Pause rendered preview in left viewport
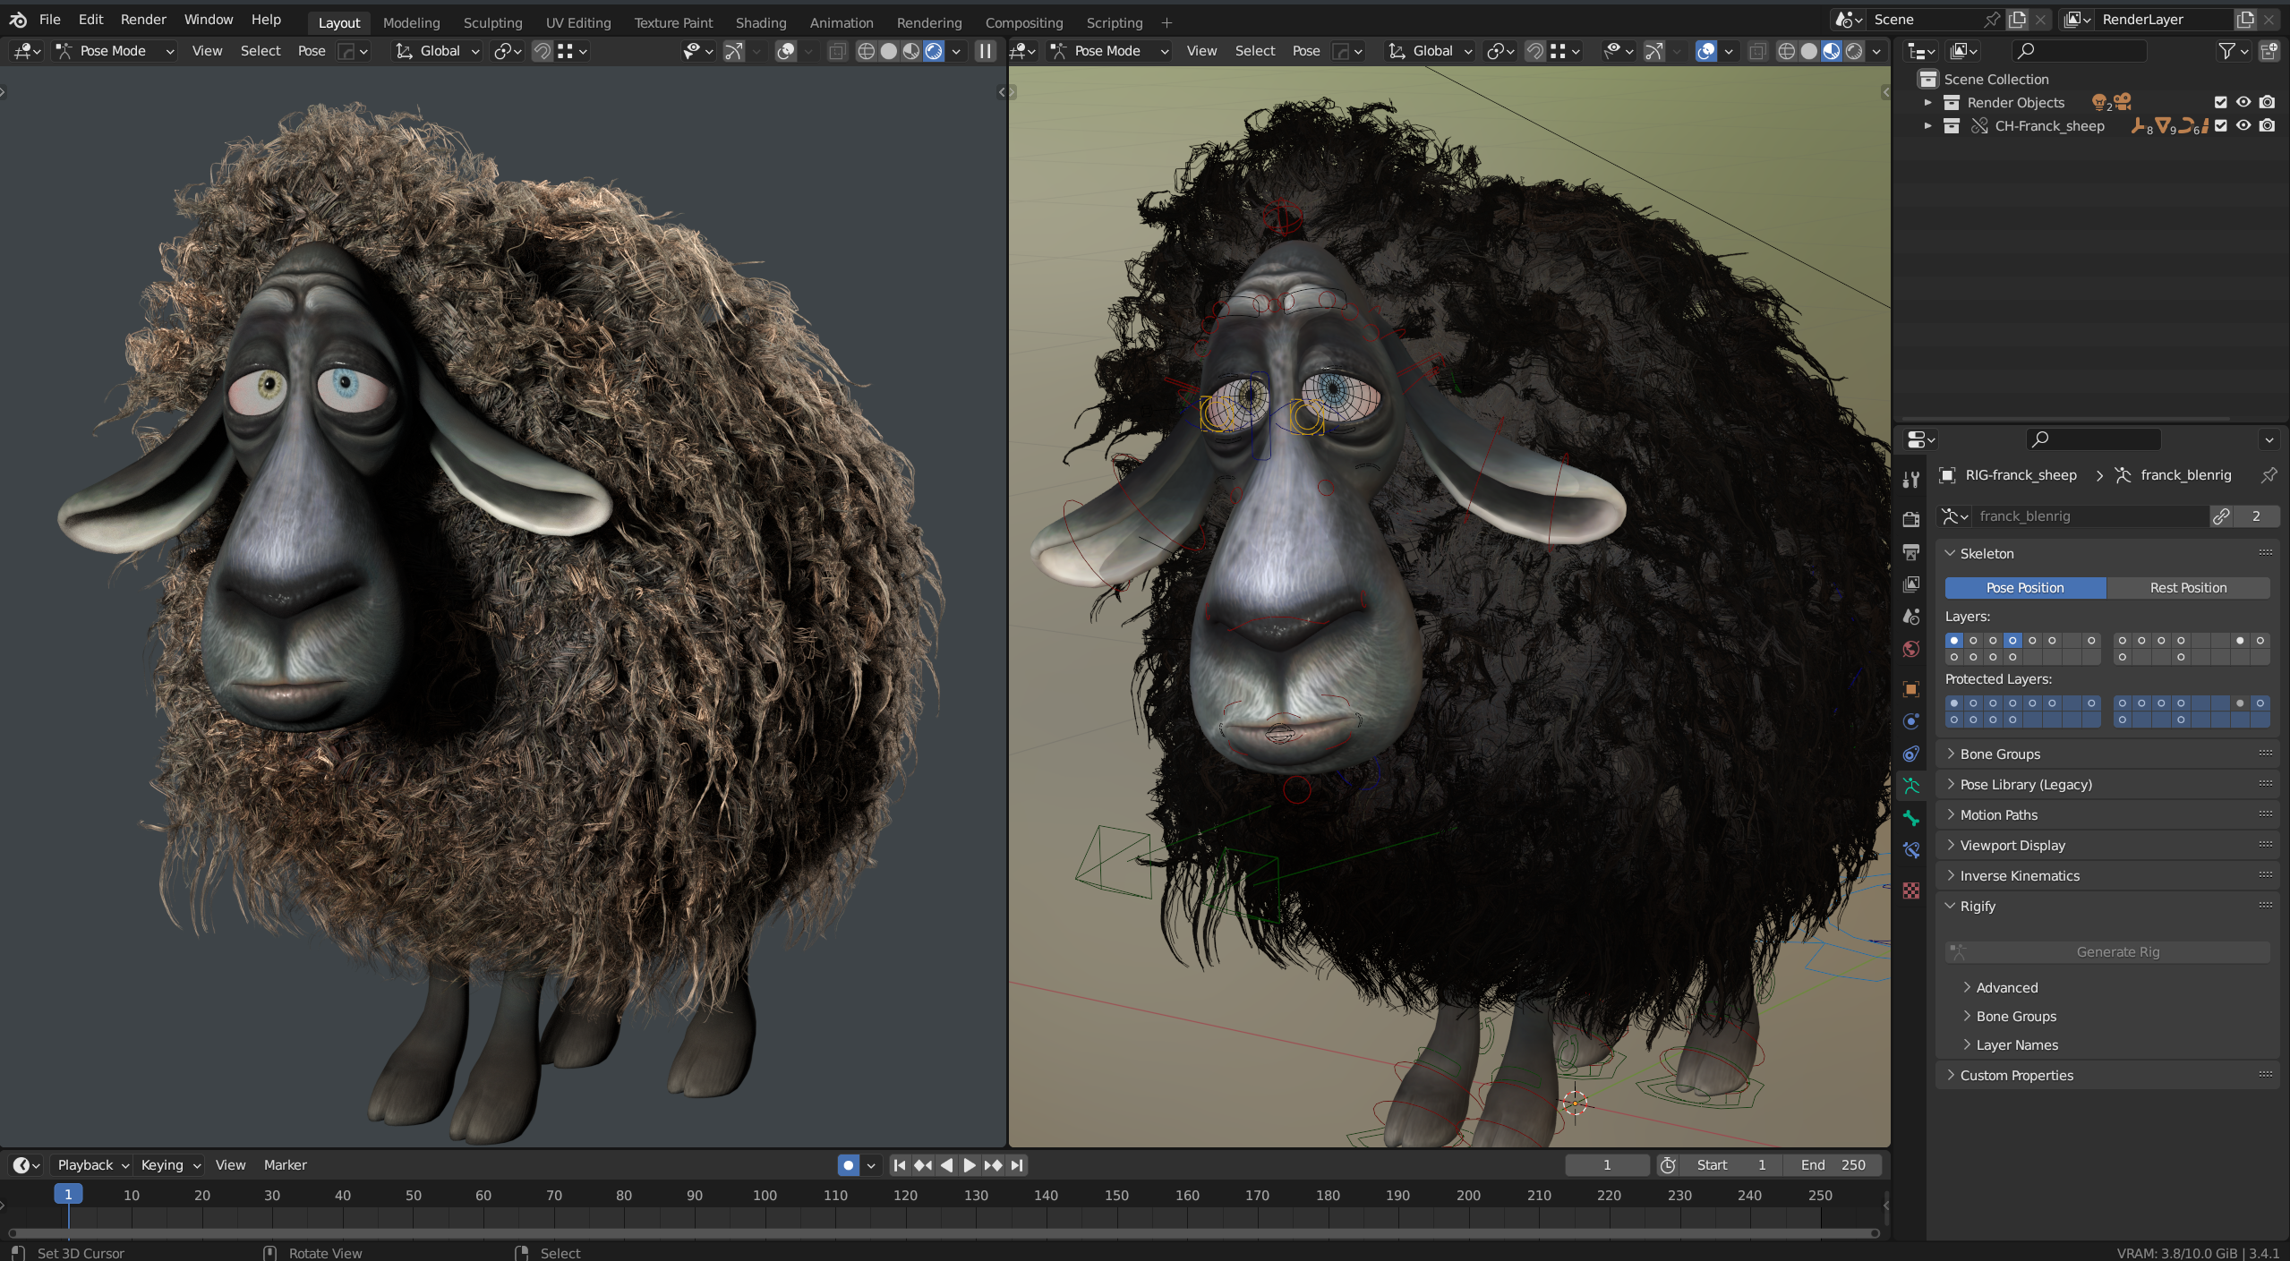Screen dimensions: 2290x1261 pyautogui.click(x=985, y=51)
